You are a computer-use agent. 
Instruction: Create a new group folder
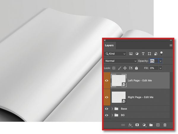point(151,125)
